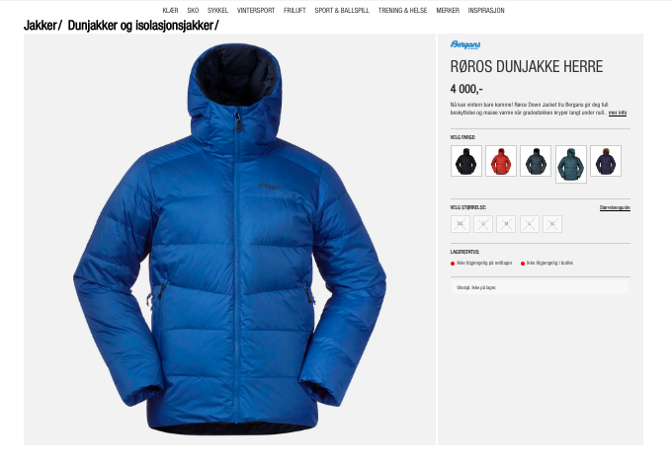Open the VINTERSPORT menu
This screenshot has height=464, width=672.
click(256, 10)
